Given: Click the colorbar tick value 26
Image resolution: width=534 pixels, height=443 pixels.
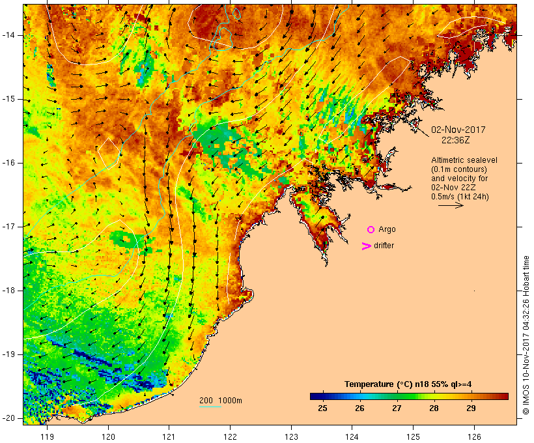Looking at the screenshot, I should click(x=359, y=408).
